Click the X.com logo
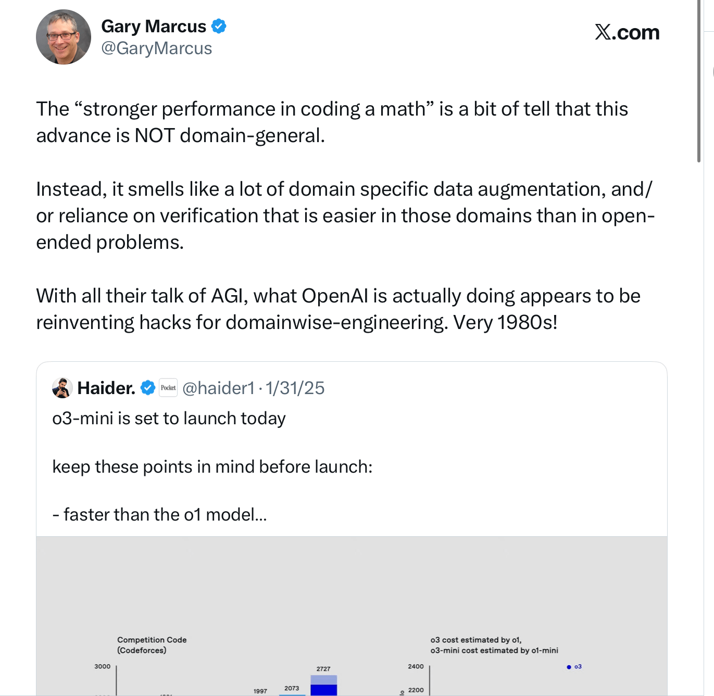714x696 pixels. (627, 32)
